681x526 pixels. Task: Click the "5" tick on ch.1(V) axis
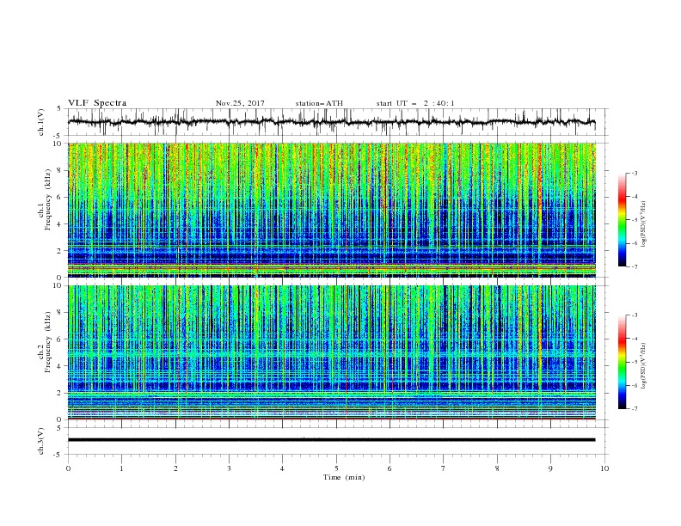(59, 108)
